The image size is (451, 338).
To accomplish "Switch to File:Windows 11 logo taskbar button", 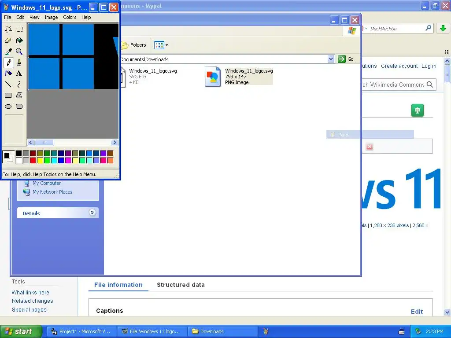I will tap(152, 331).
